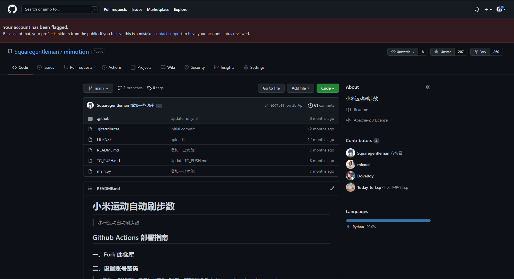This screenshot has width=514, height=279.
Task: Click the main.py file icon
Action: click(x=90, y=171)
